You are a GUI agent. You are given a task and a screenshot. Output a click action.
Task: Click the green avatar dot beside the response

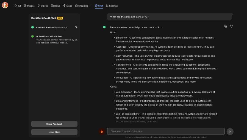[104, 27]
